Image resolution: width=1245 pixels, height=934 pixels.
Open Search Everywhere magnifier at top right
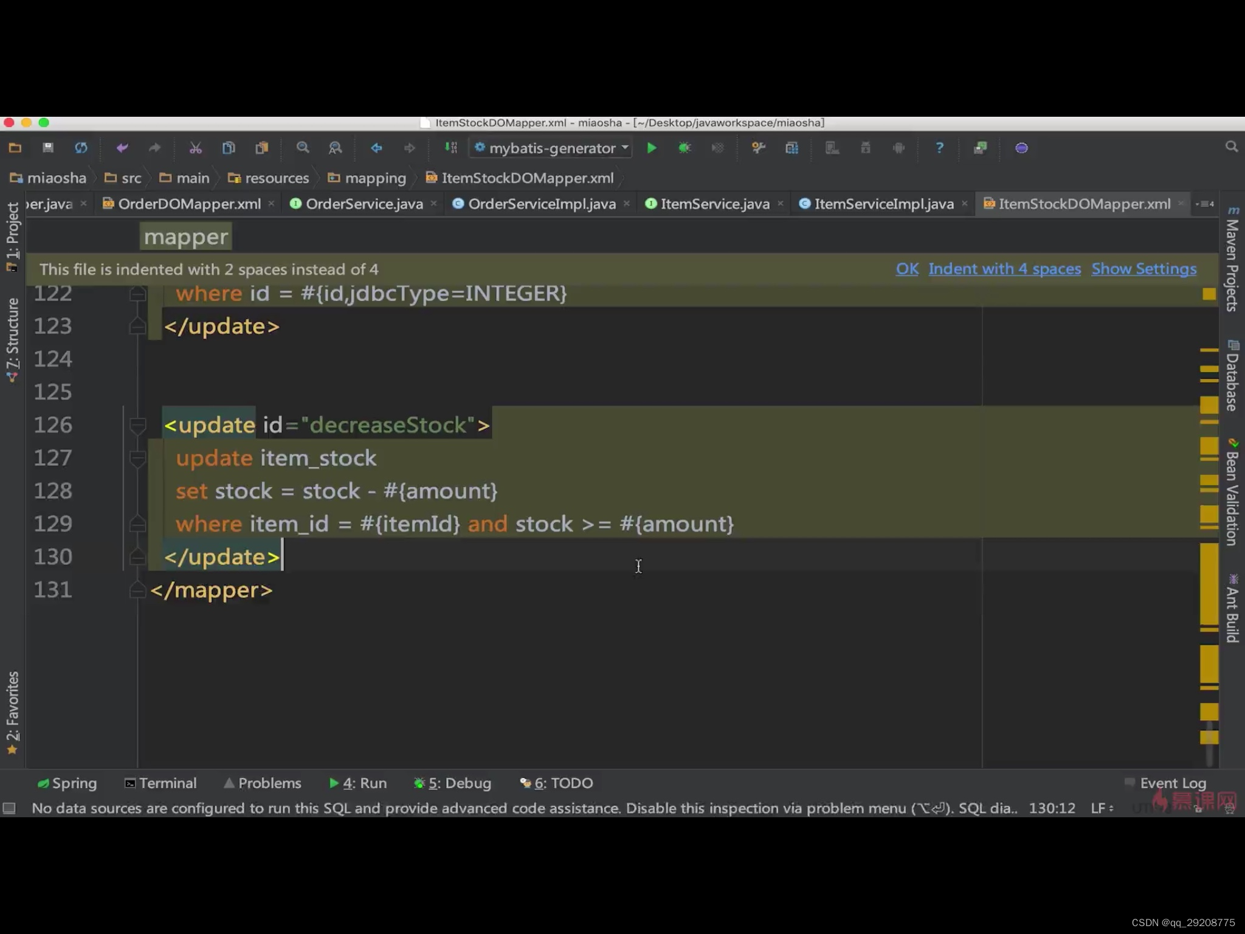[1232, 147]
